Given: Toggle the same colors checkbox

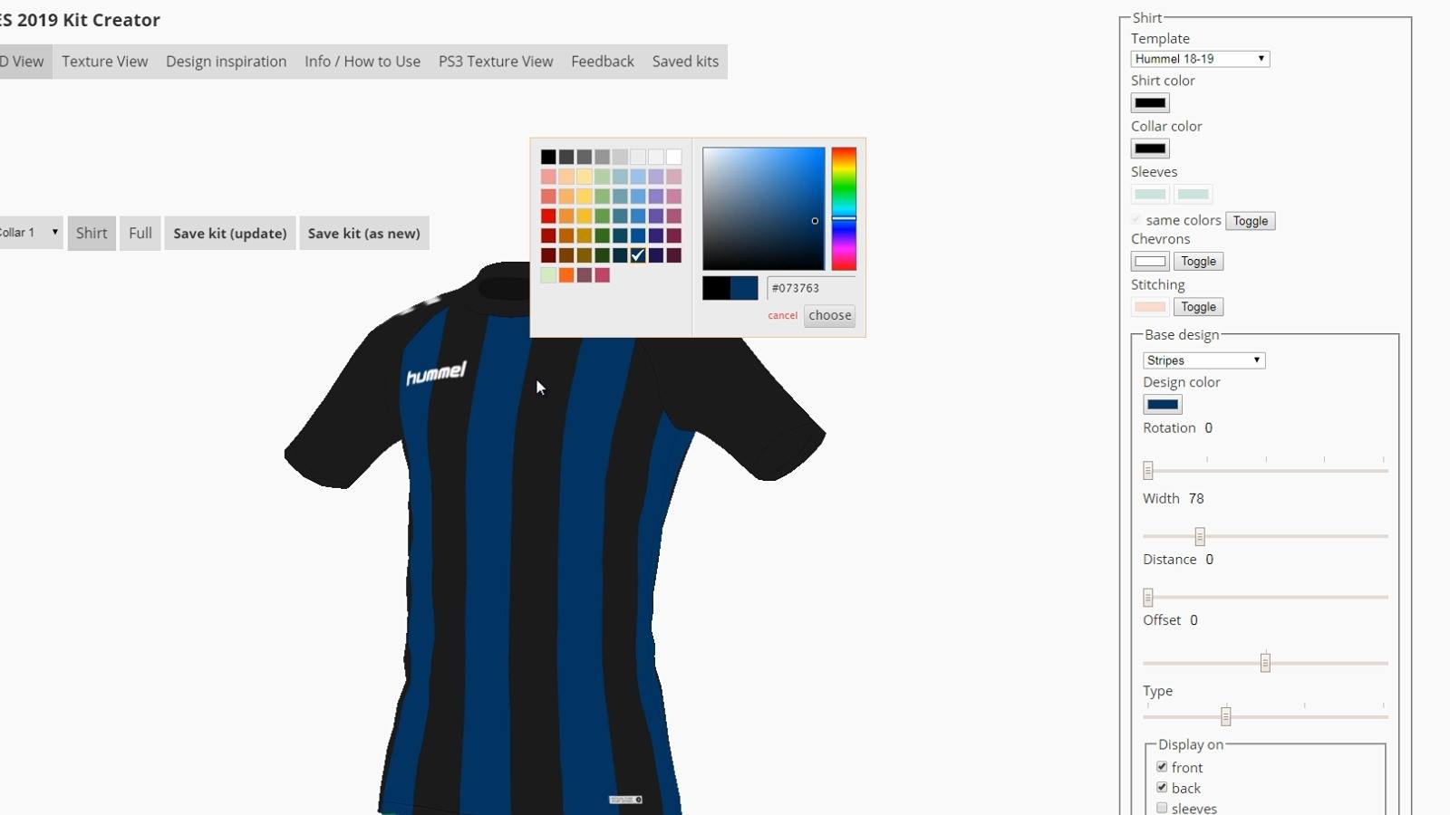Looking at the screenshot, I should coord(1136,220).
